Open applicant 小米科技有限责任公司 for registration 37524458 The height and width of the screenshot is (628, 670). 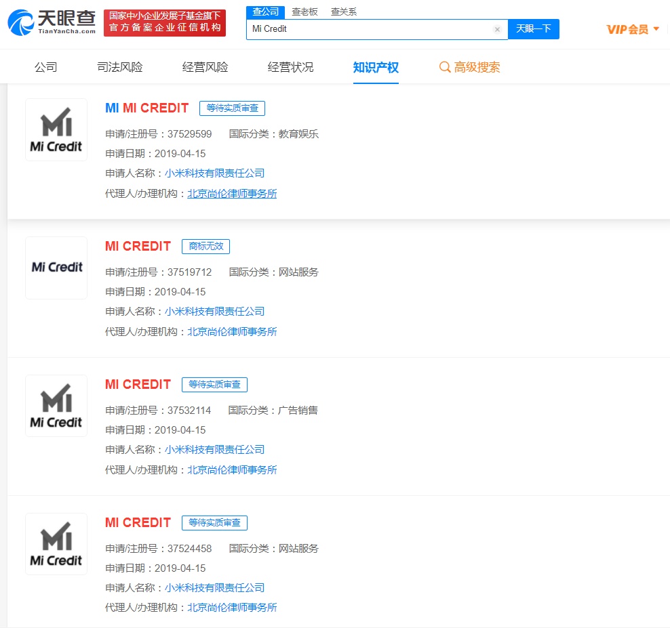[x=214, y=588]
